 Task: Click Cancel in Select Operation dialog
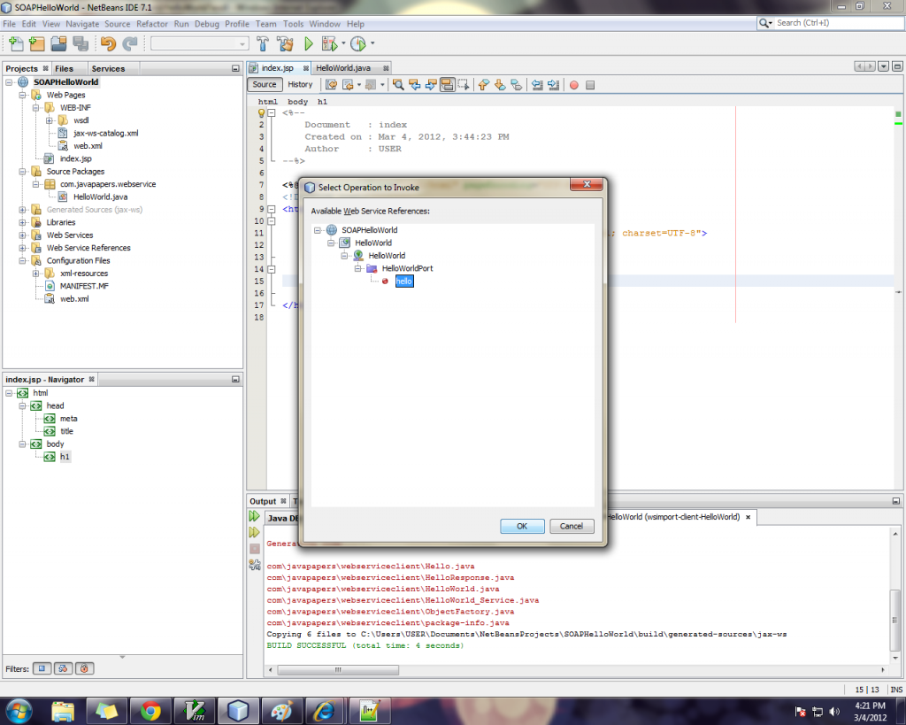click(572, 526)
